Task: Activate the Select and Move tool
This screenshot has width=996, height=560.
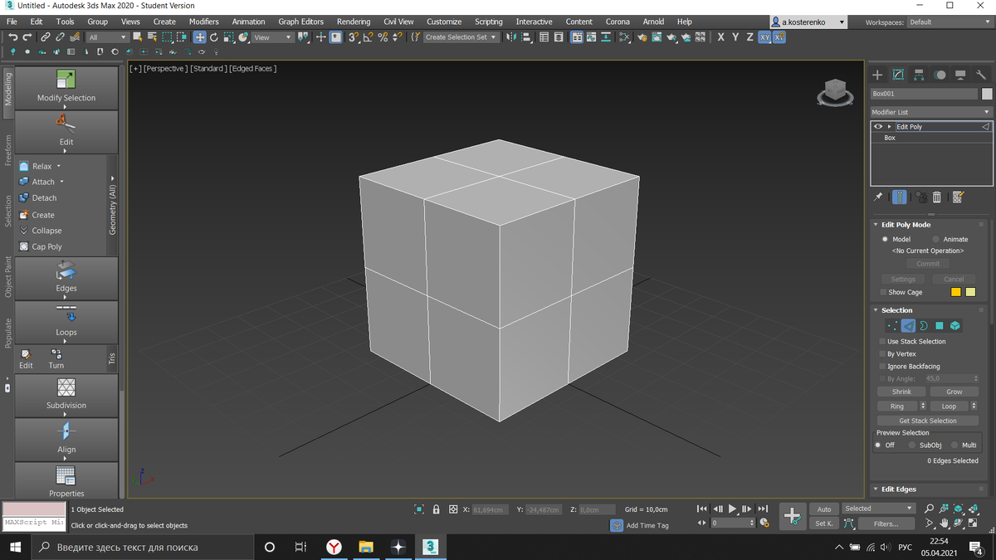Action: [x=200, y=37]
